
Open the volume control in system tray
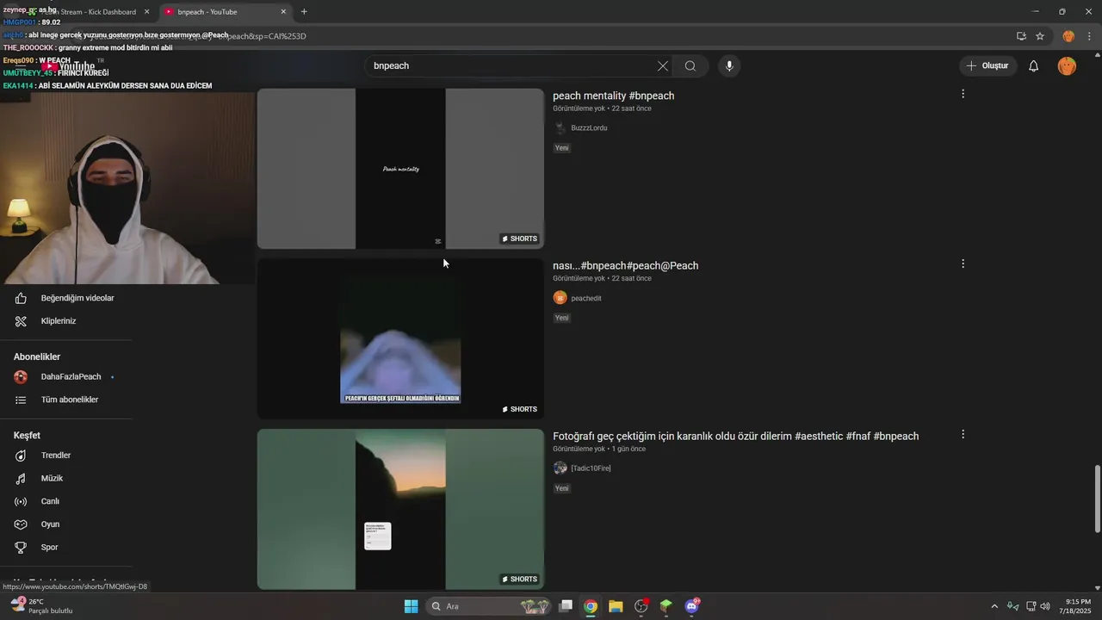[x=1045, y=606]
